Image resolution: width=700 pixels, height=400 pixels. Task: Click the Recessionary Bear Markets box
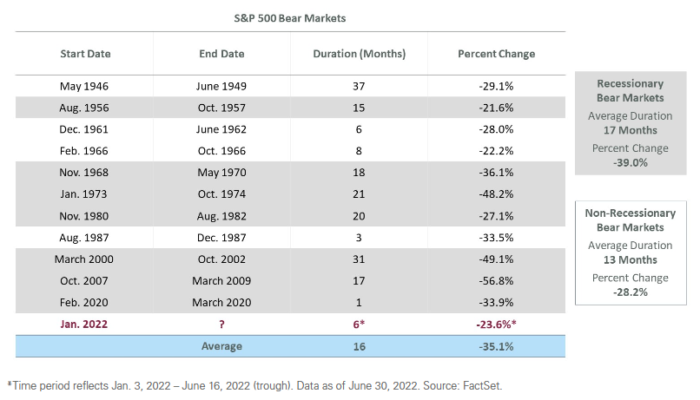(x=631, y=124)
